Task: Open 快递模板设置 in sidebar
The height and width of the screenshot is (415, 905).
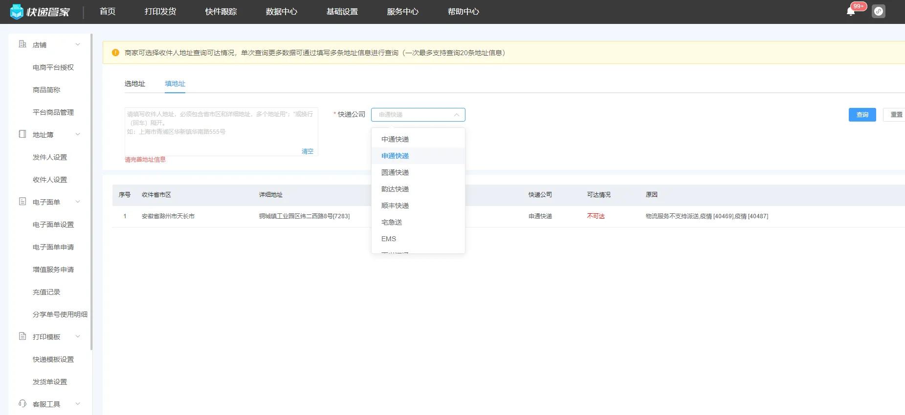Action: click(53, 359)
